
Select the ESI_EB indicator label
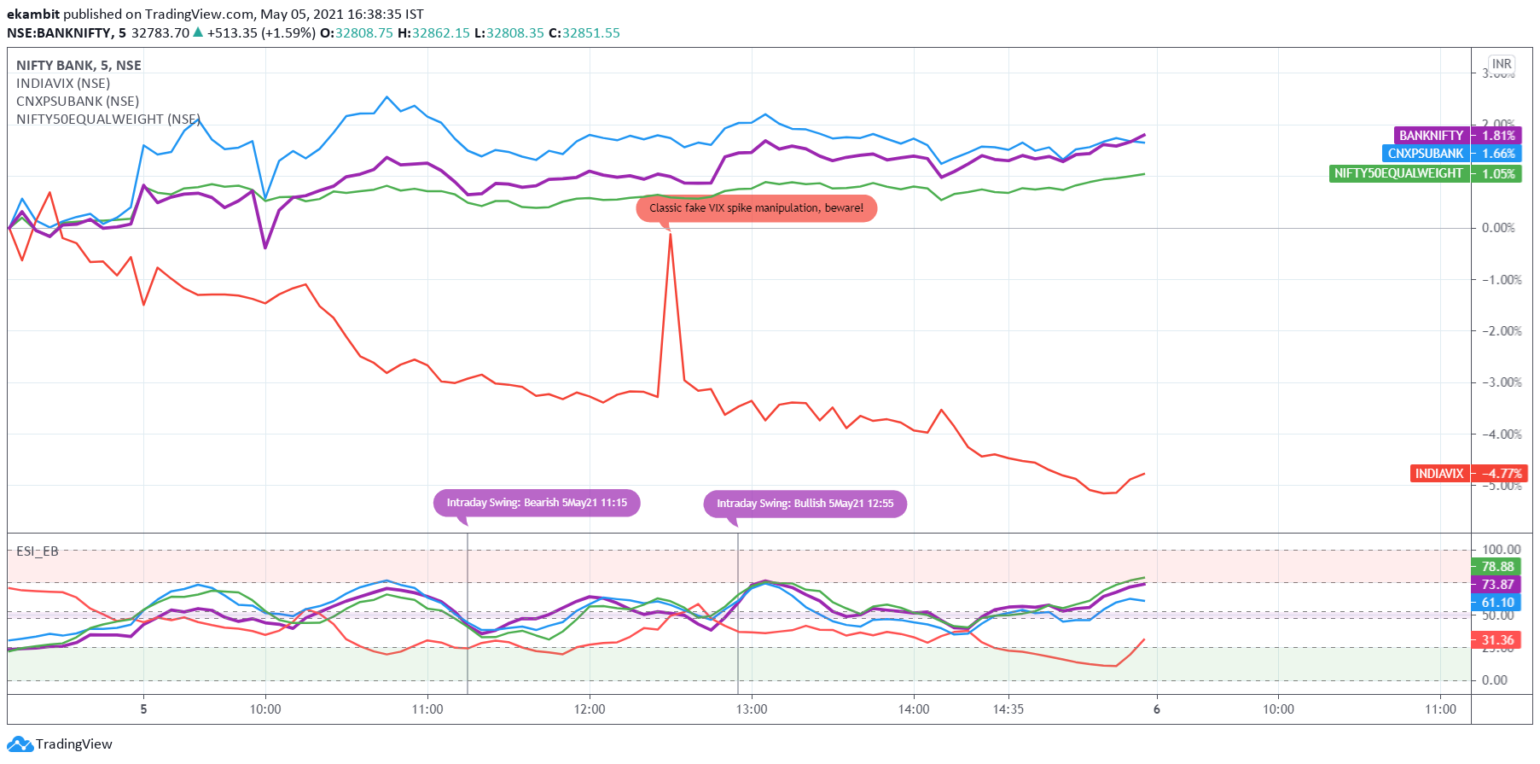click(x=38, y=551)
